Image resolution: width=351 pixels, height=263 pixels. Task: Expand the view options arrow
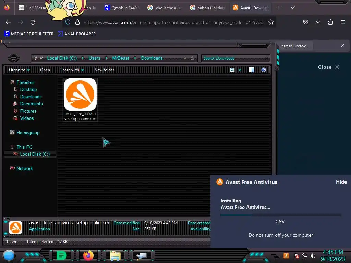(x=240, y=70)
